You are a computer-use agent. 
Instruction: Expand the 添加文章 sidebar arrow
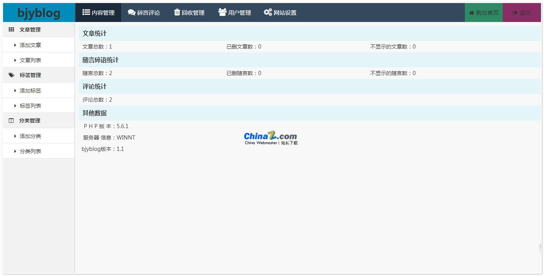16,45
